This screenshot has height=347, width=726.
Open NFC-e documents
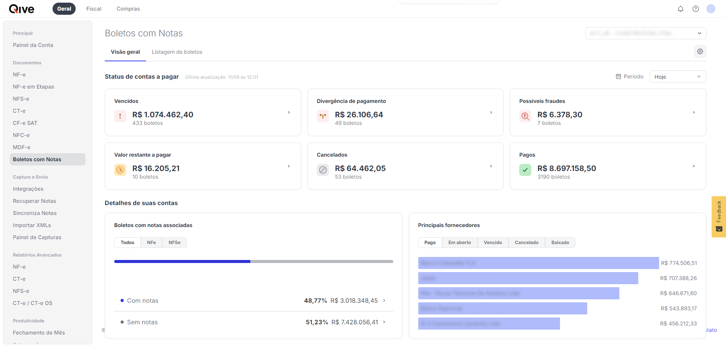48,135
